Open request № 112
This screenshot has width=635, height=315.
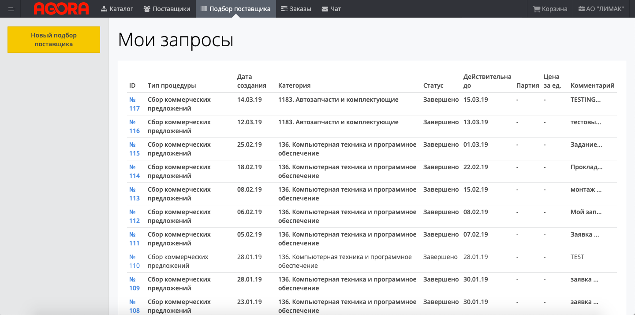pyautogui.click(x=134, y=216)
